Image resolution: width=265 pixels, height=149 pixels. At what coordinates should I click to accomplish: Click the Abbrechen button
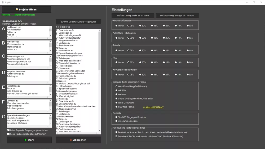tap(78, 140)
